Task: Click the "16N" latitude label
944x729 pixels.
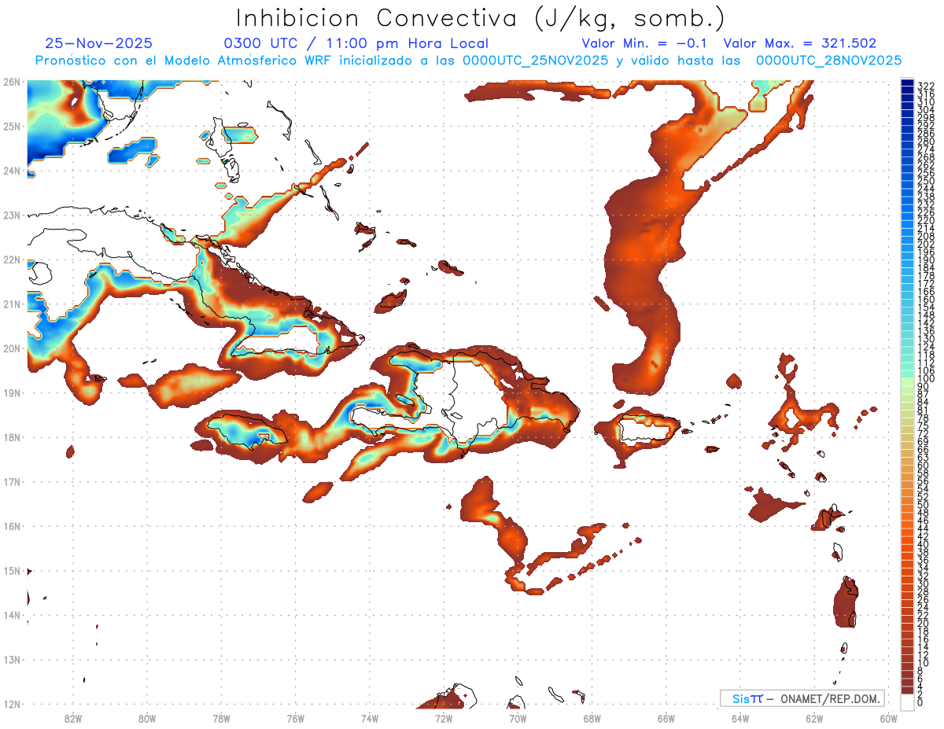Action: [x=11, y=526]
